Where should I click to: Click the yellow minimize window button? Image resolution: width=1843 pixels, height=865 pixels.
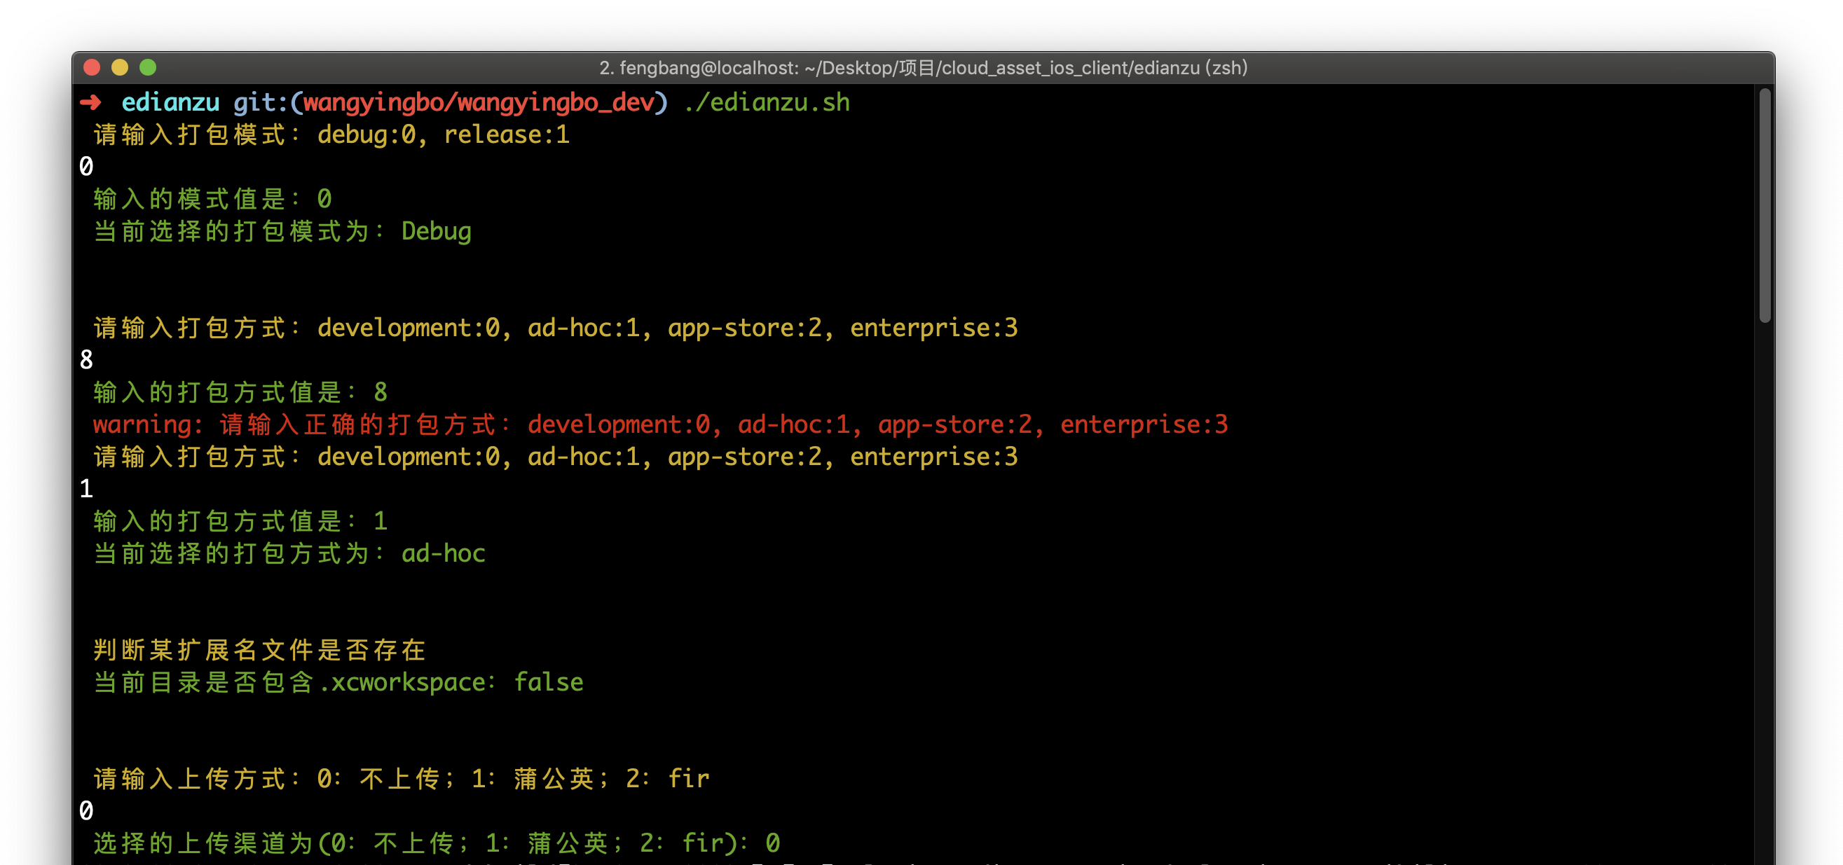click(x=120, y=67)
